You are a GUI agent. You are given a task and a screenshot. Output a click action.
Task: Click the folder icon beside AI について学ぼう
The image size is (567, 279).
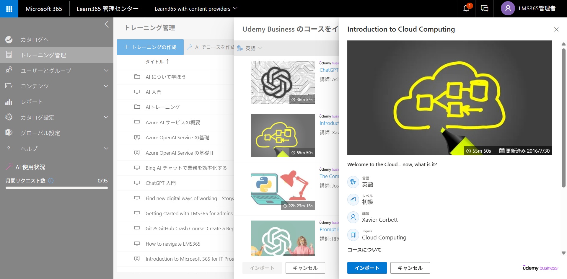click(137, 77)
